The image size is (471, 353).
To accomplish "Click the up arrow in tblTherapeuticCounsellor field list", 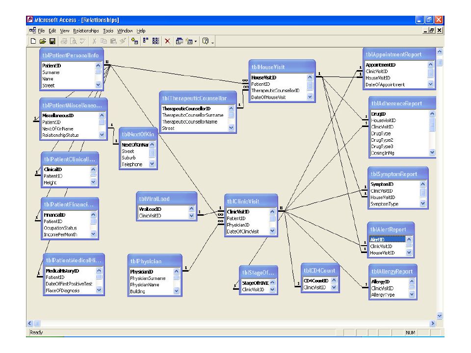I will point(231,108).
